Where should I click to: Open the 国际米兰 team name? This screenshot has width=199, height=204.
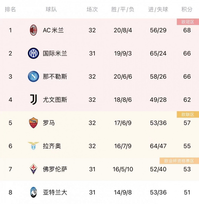point(55,53)
